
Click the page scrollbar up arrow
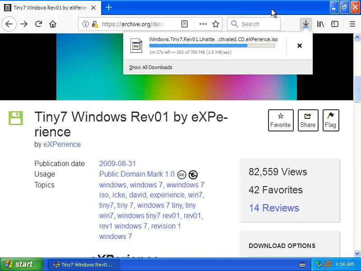357,37
